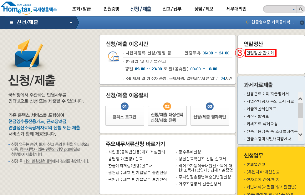Image resolution: width=305 pixels, height=195 pixels.
Task: Open 주사업장총괄납부승인변경신청 link
Action: coord(205,177)
